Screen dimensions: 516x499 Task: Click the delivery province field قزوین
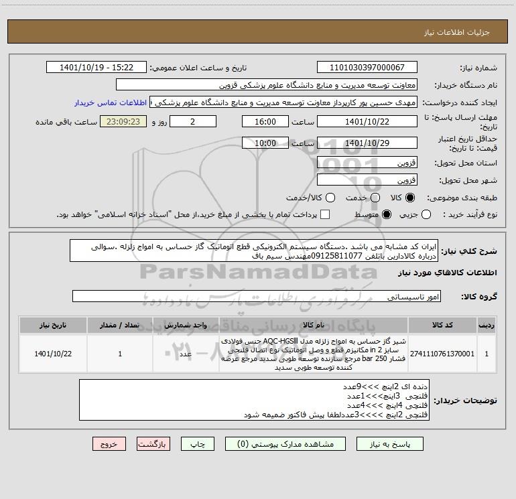tap(367, 163)
